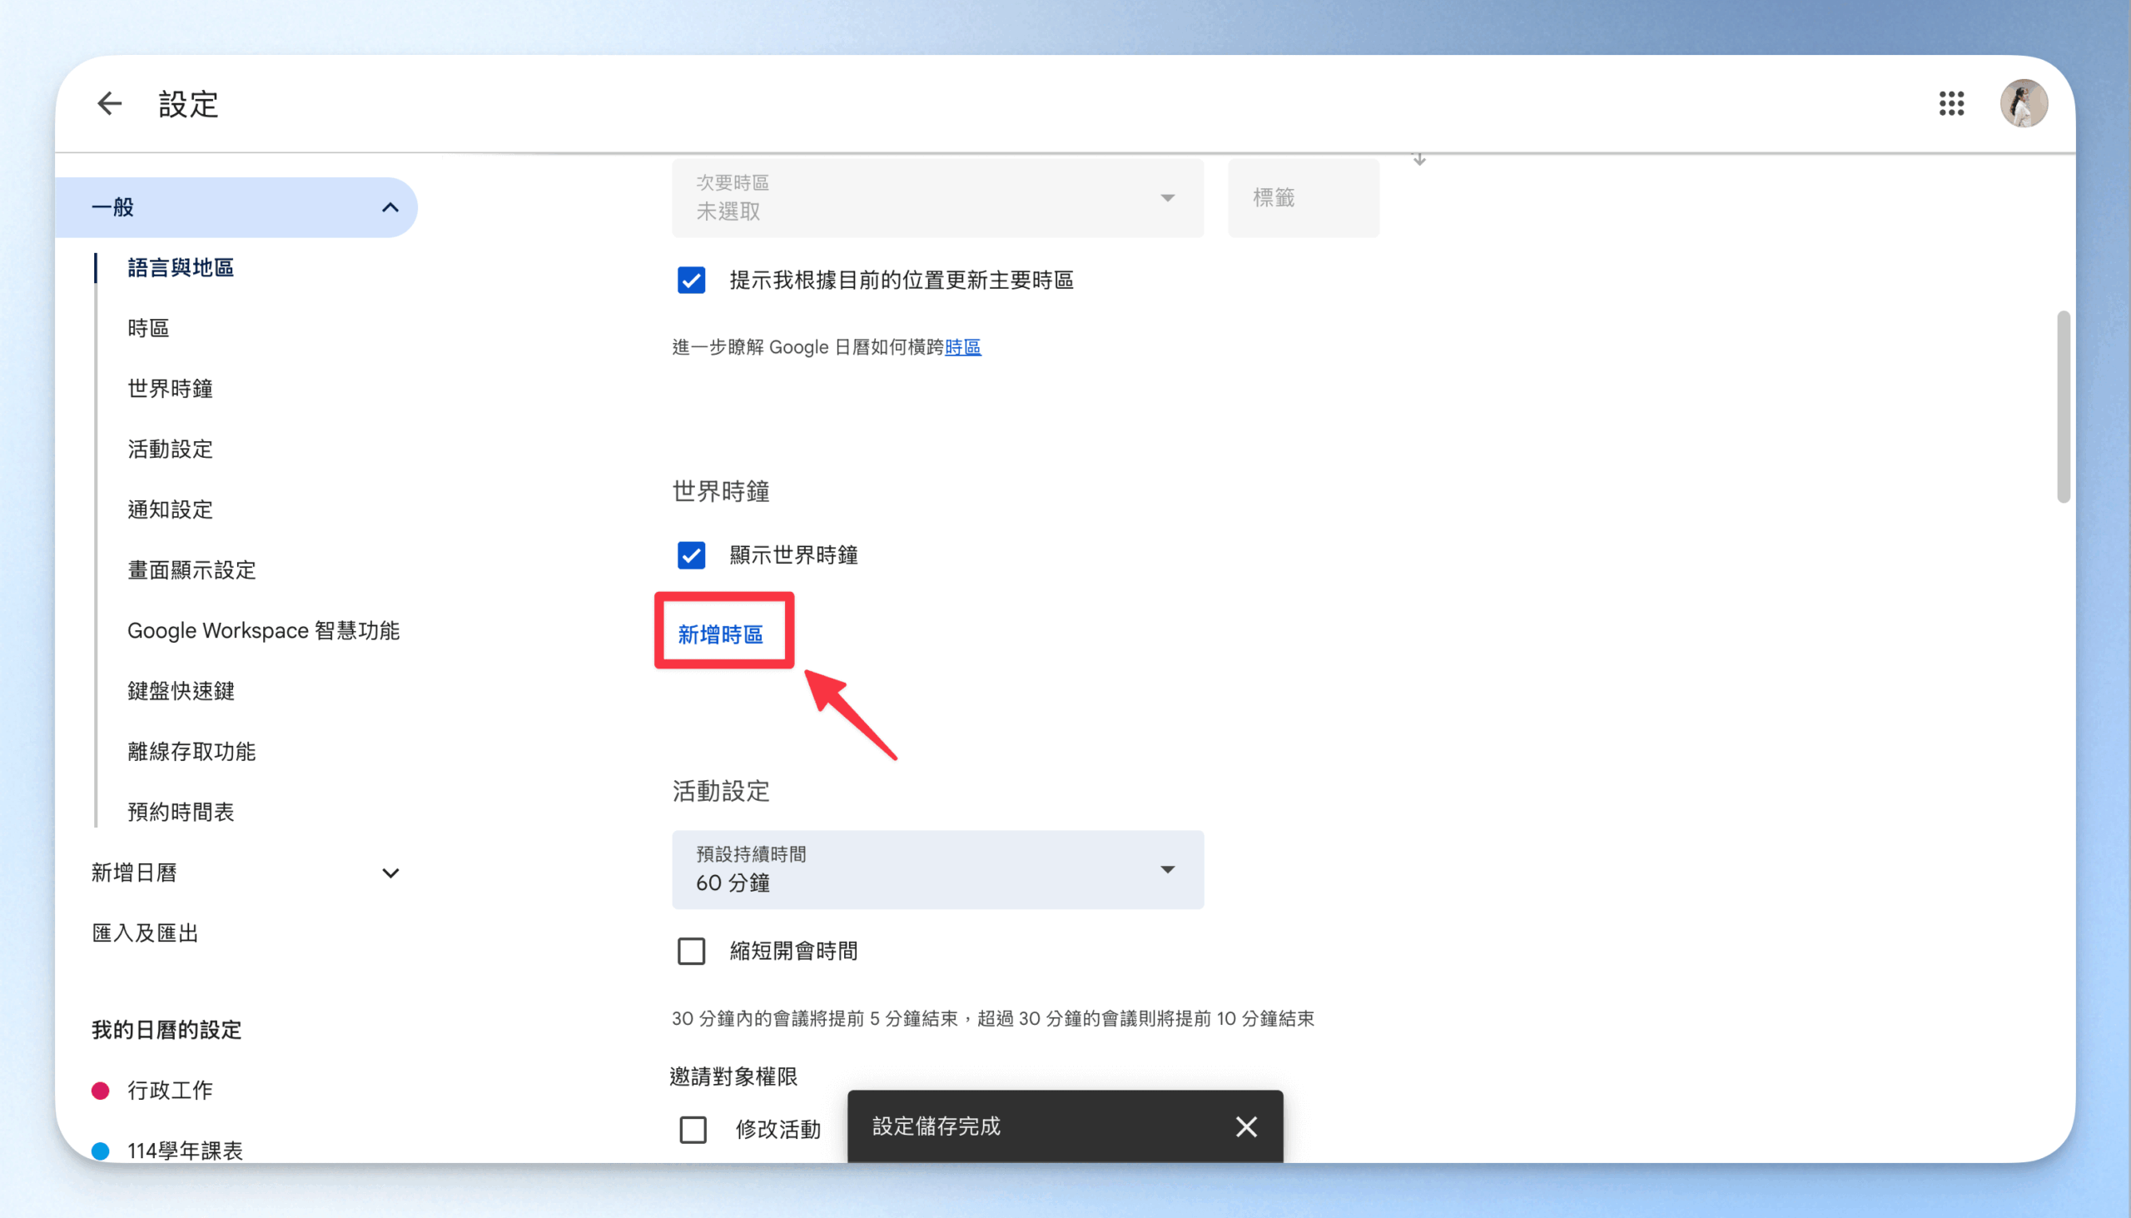
Task: Click the 新增時區 button
Action: [x=720, y=634]
